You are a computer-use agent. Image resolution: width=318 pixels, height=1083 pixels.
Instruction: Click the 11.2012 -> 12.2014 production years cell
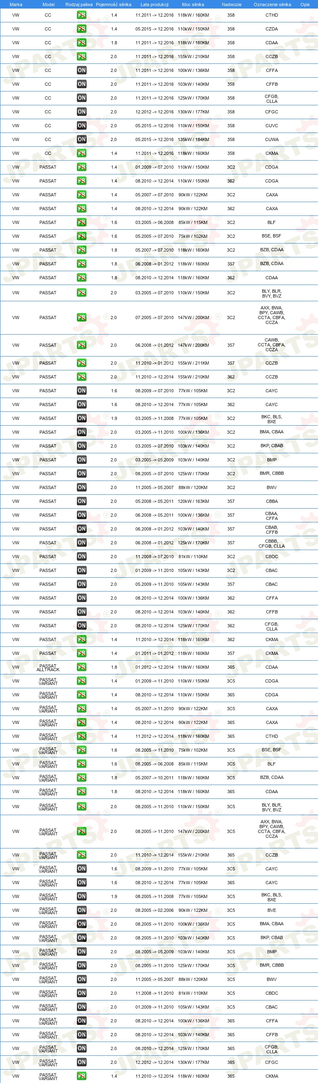pyautogui.click(x=155, y=736)
